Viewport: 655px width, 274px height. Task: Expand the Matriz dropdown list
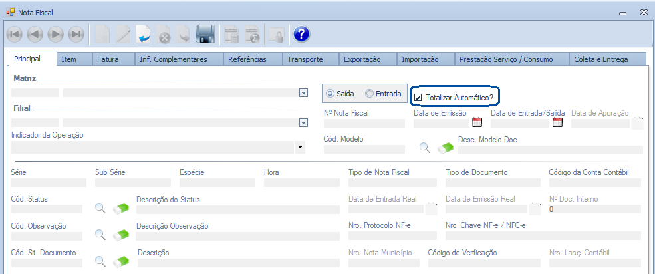304,93
